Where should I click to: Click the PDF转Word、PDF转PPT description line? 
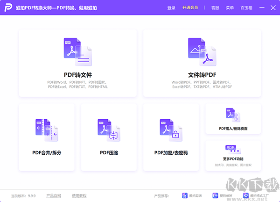[77, 82]
